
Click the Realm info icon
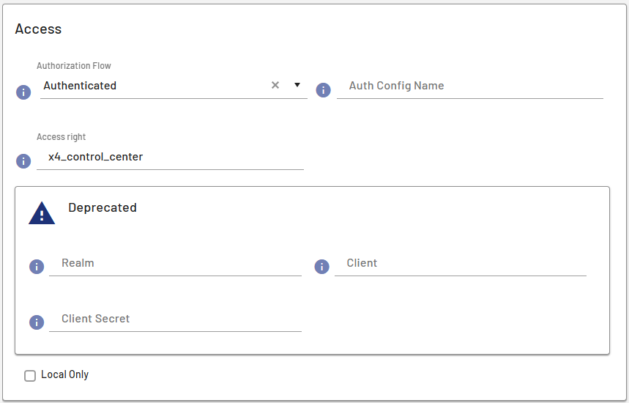tap(37, 267)
